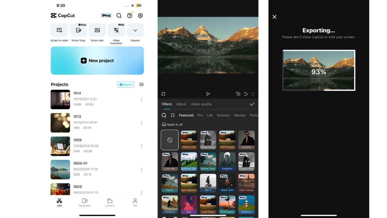The image size is (387, 218).
Task: Open the project sort options beside Space
Action: click(141, 84)
